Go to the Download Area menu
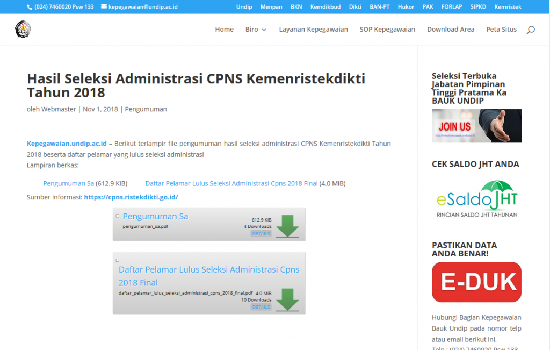Image resolution: width=550 pixels, height=350 pixels. coord(450,30)
